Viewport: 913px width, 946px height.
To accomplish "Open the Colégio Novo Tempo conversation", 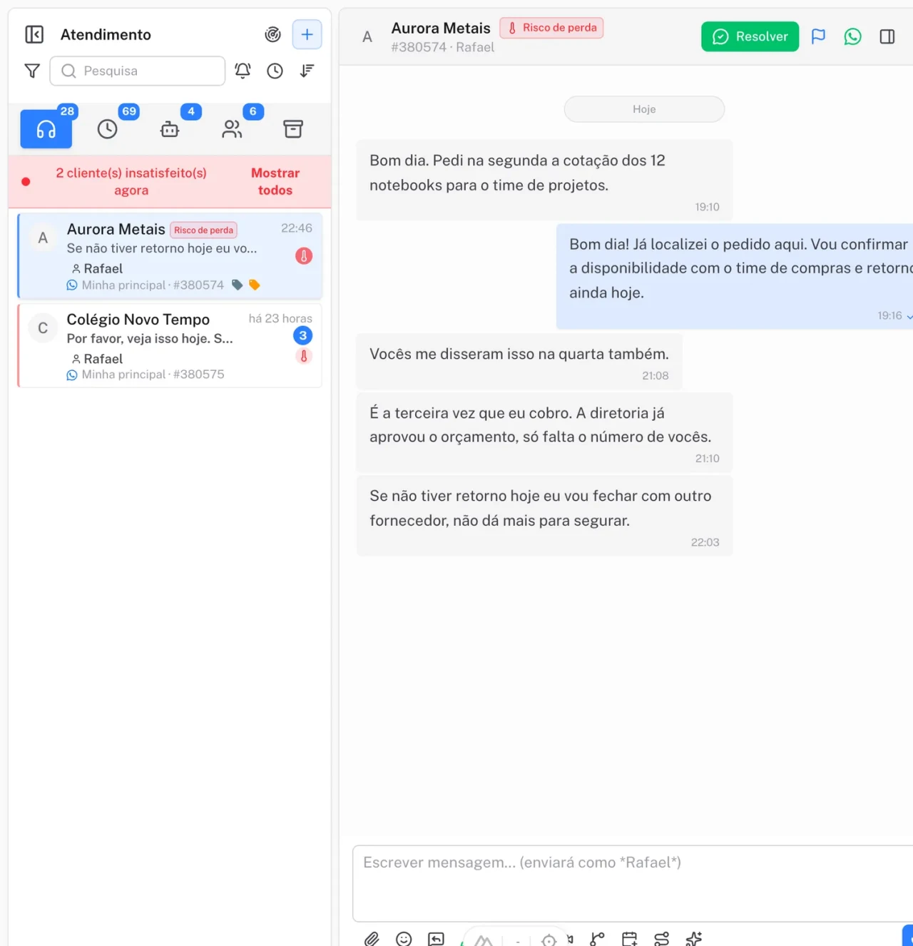I will click(170, 346).
